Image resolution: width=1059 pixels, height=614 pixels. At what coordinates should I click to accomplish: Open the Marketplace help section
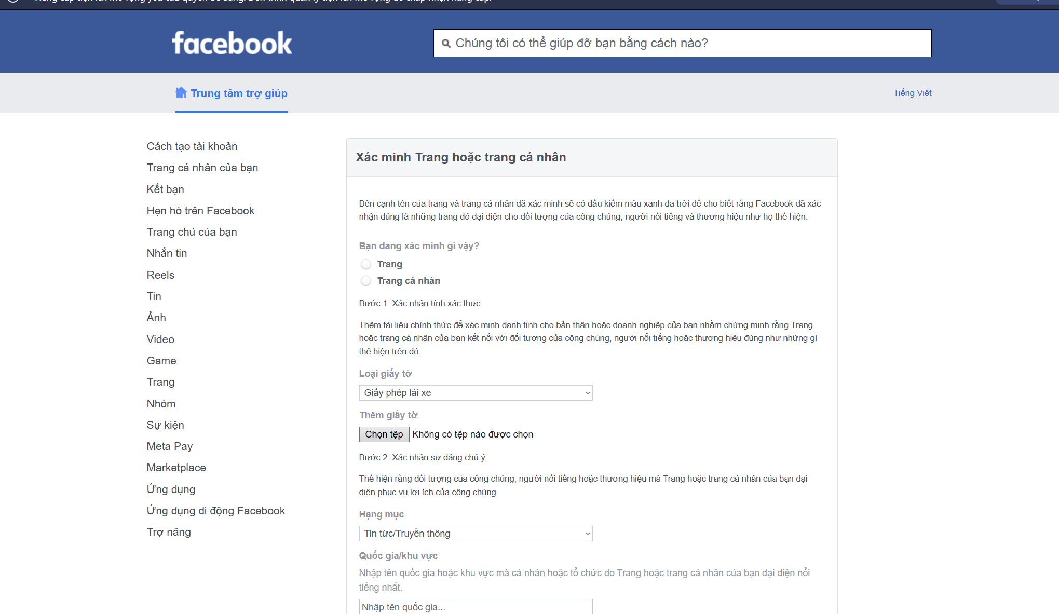coord(176,468)
